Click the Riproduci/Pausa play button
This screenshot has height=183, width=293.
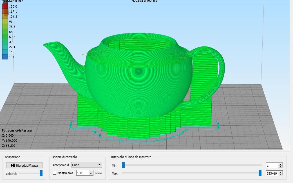[24, 165]
